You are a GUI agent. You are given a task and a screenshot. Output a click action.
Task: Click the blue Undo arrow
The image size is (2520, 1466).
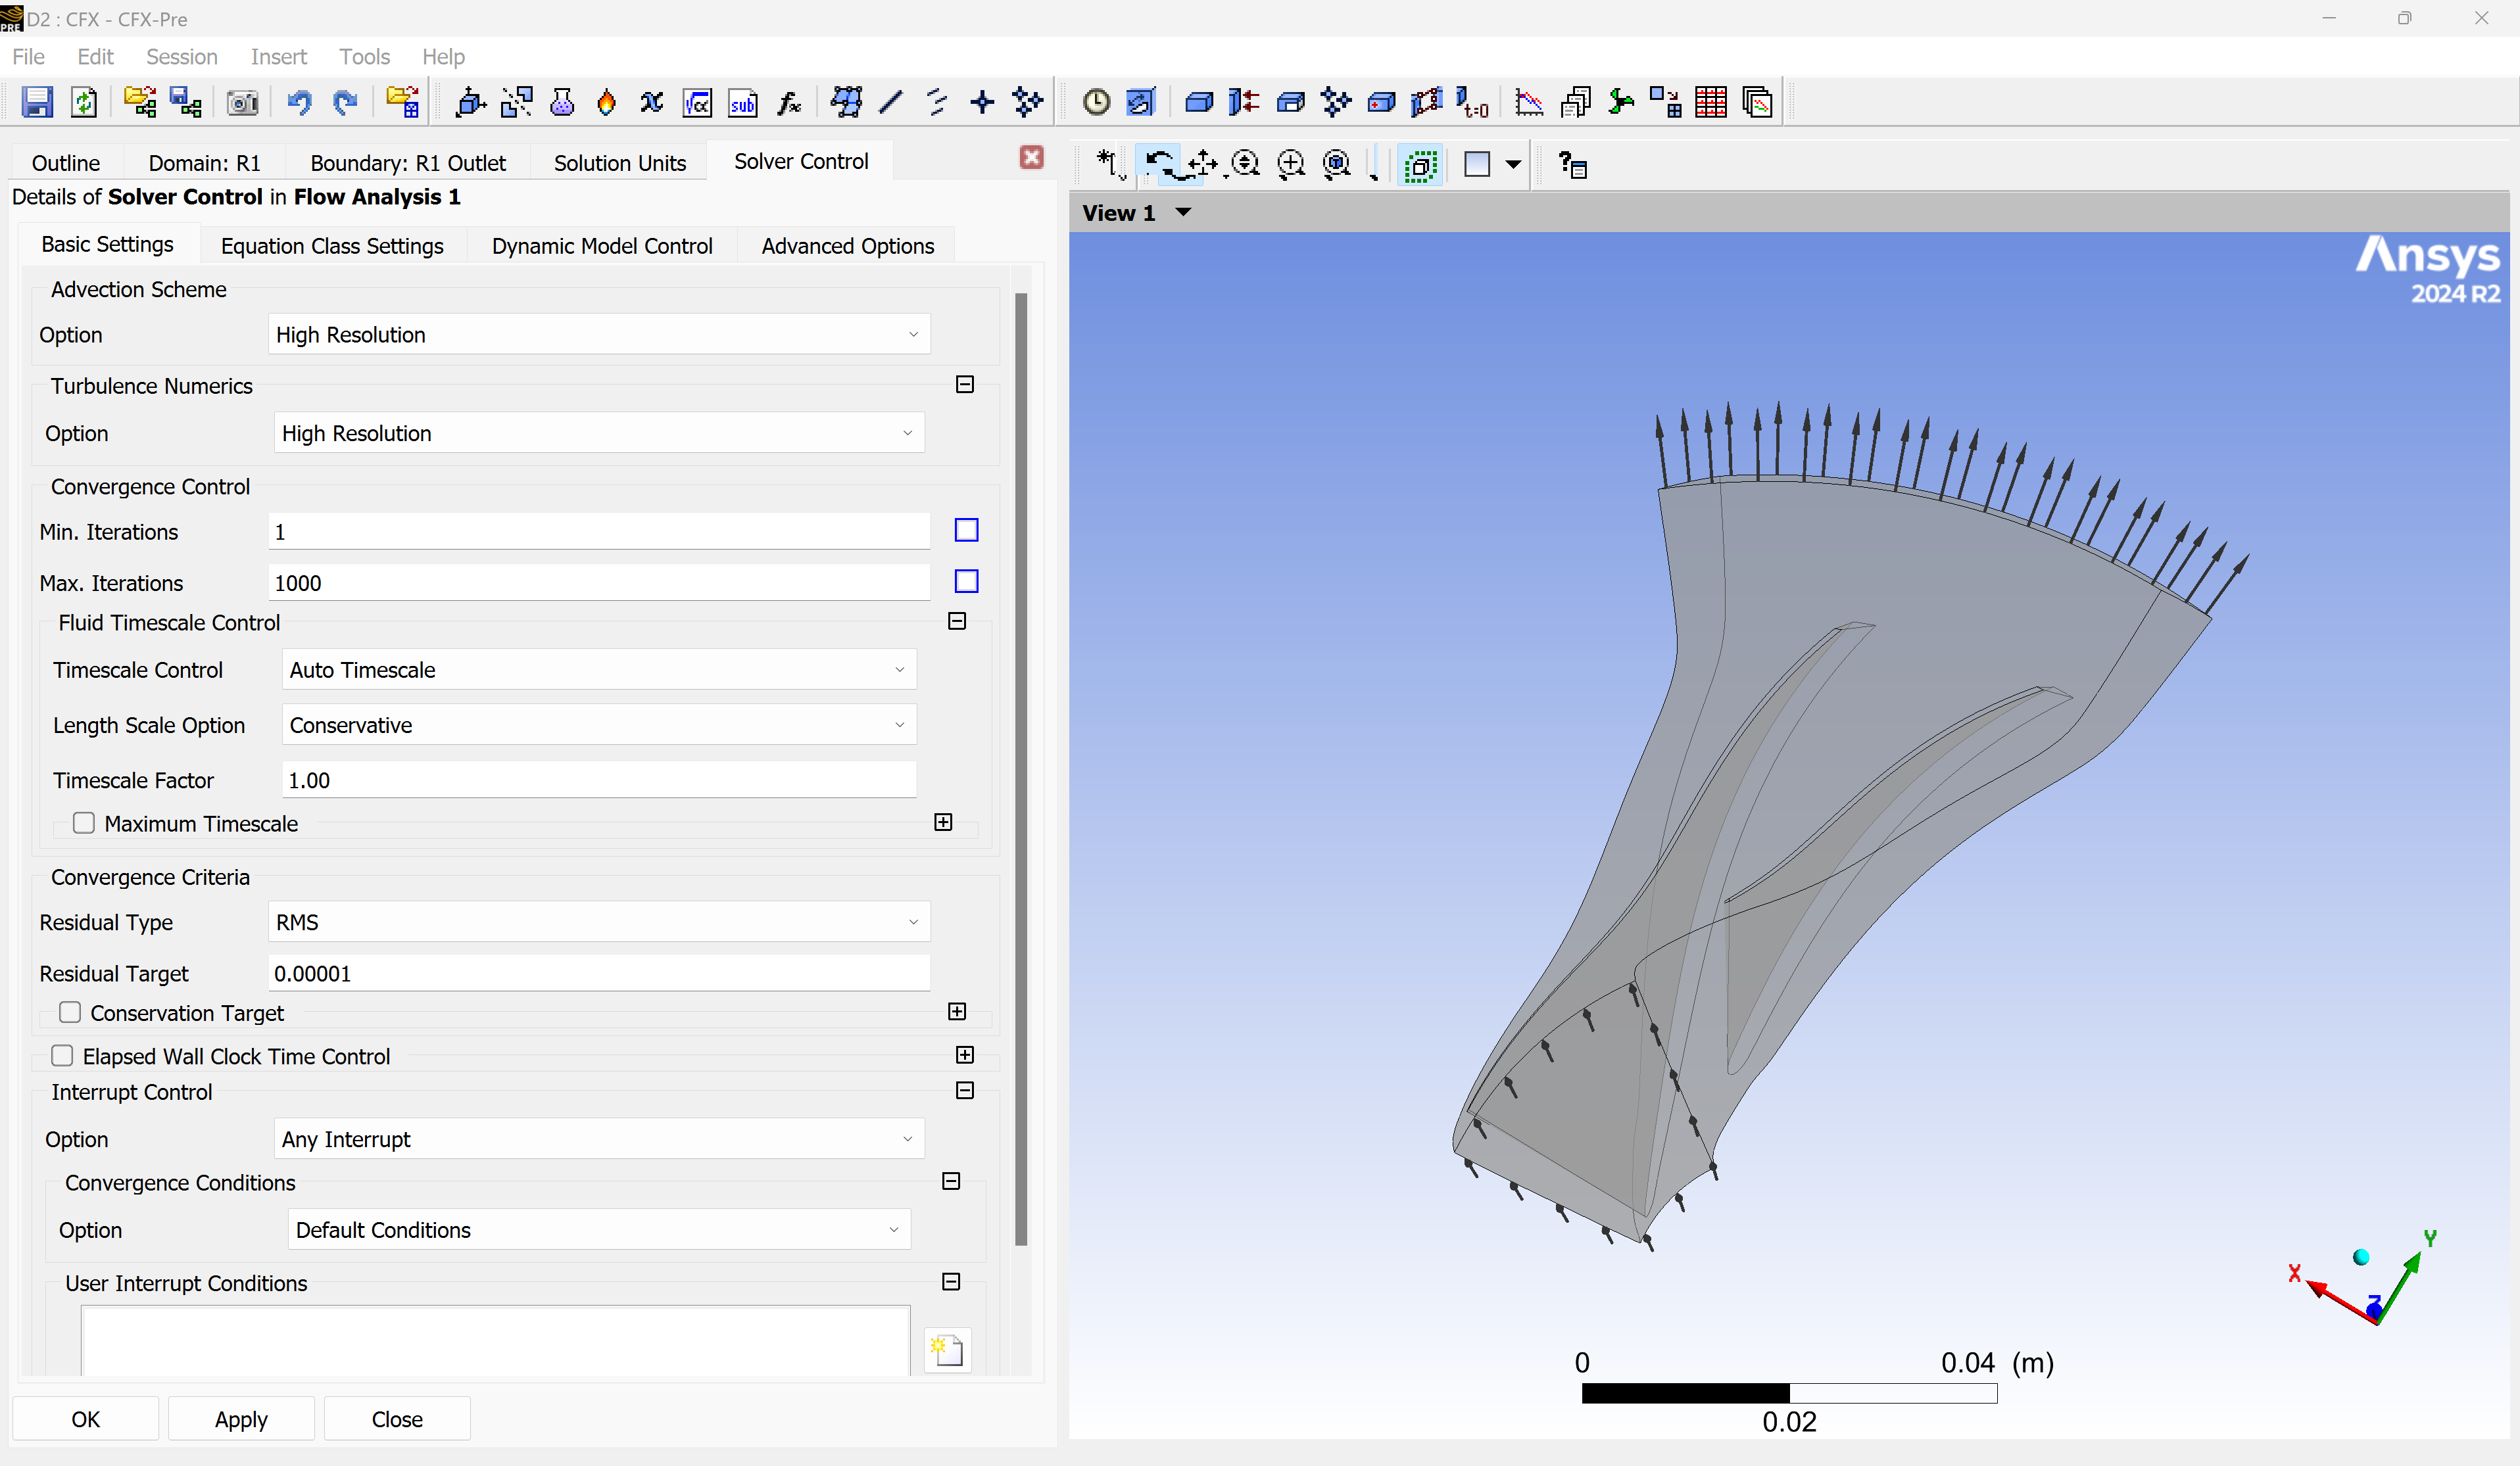[x=299, y=102]
